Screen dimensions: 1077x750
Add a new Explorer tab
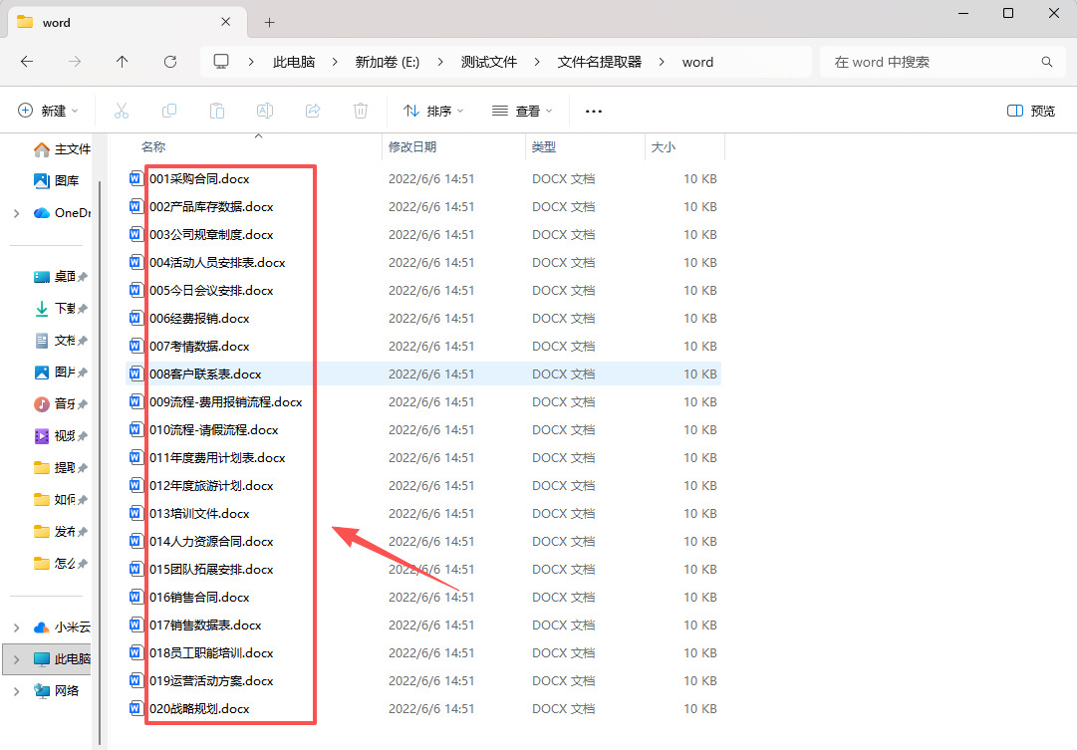[269, 23]
